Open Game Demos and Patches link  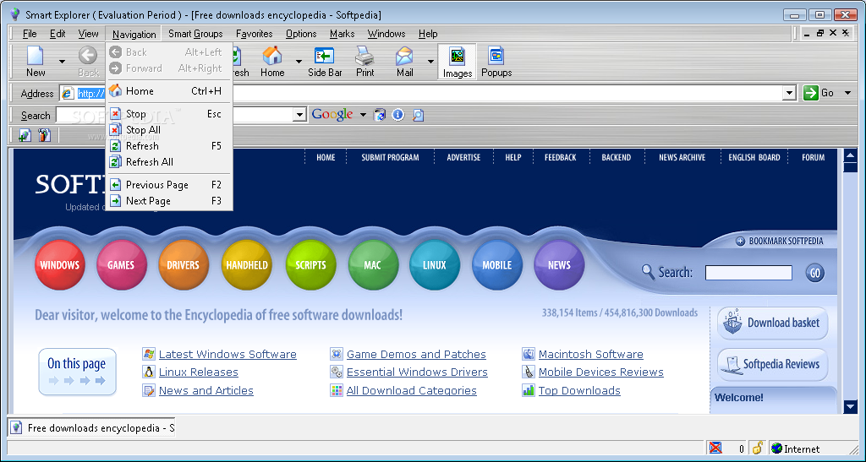pos(416,355)
